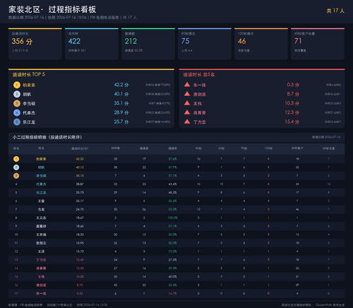Click the green 212 connected calls value
353x308 pixels.
[x=131, y=41]
